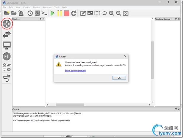Show or hide interface labels icon

37,13
